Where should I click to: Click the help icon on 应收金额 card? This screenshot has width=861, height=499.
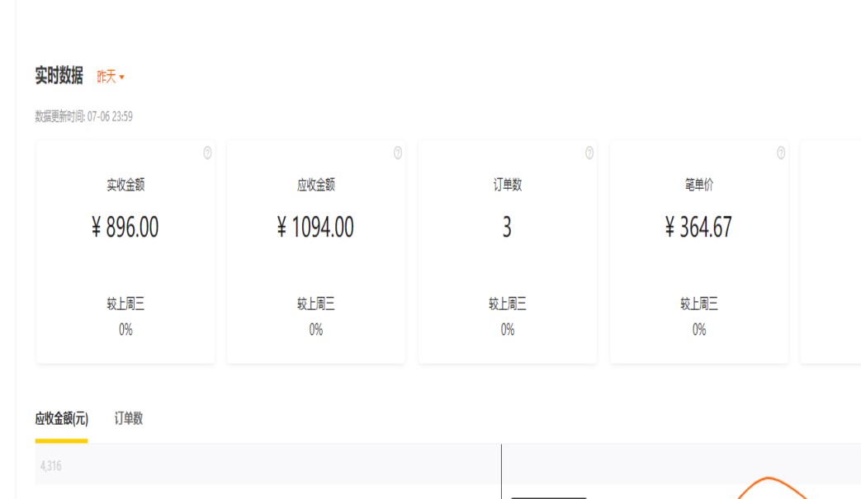[x=398, y=153]
